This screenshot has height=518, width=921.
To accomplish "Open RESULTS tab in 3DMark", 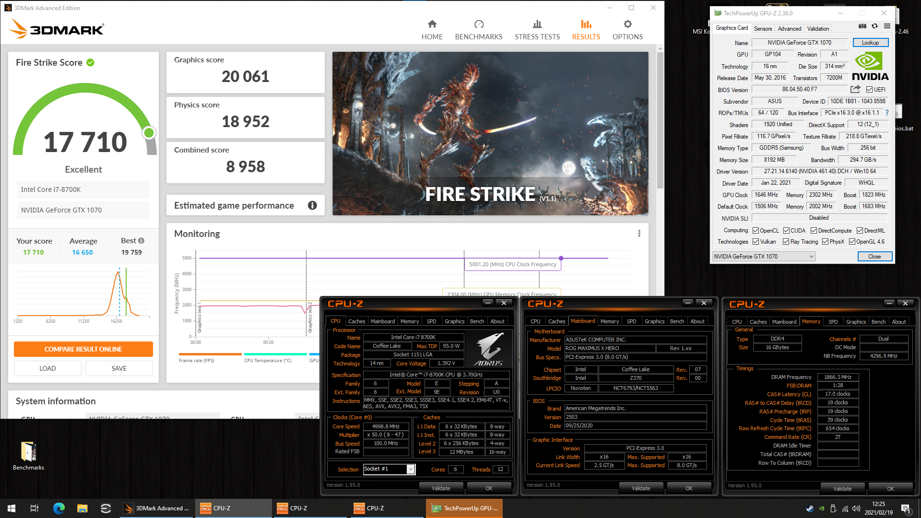I will coord(586,30).
